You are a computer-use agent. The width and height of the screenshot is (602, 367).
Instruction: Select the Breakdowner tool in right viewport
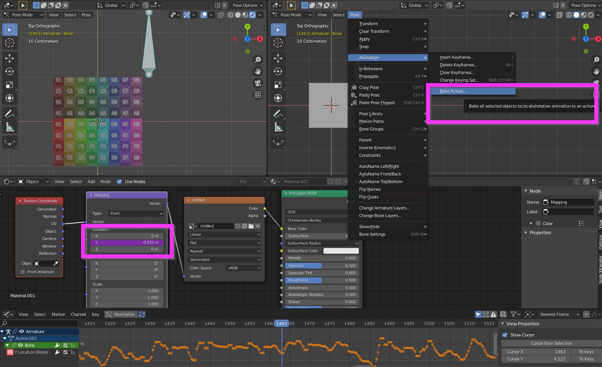[278, 143]
